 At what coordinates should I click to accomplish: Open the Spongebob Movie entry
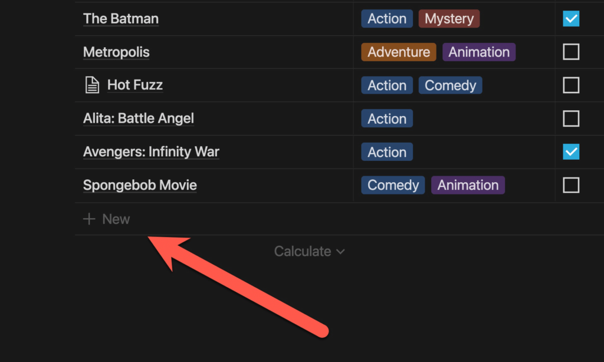140,185
